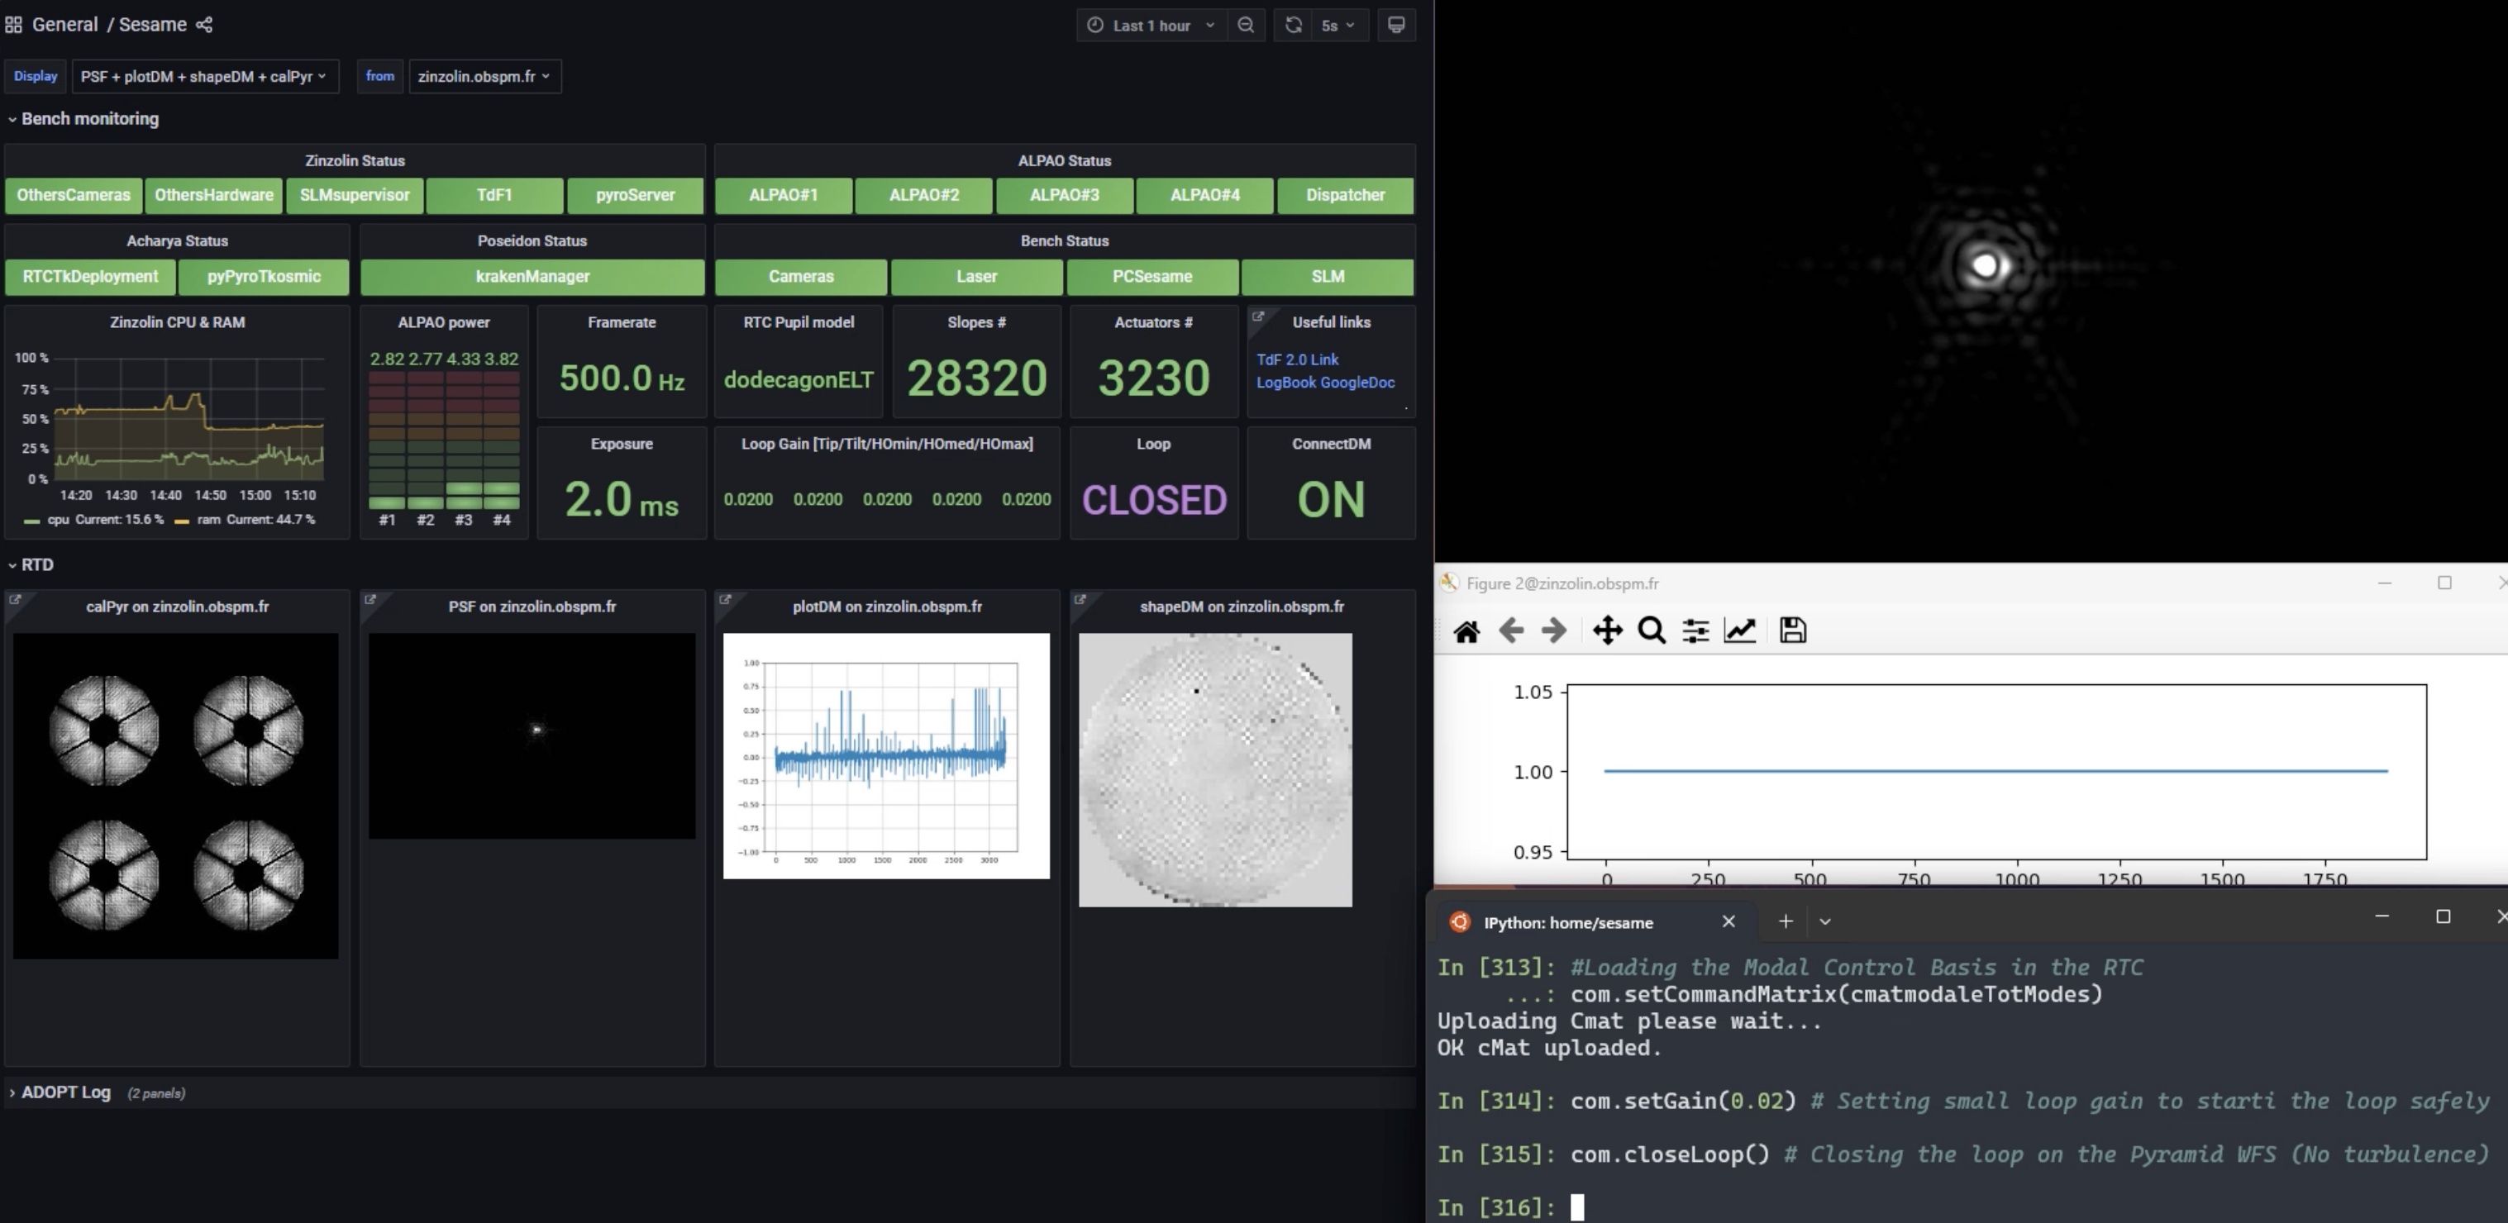Collapse the Bench monitoring row
2508x1223 pixels.
pyautogui.click(x=83, y=119)
